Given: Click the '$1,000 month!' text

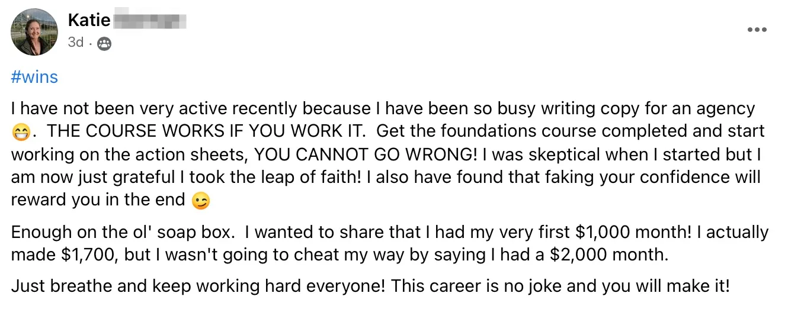Looking at the screenshot, I should (558, 232).
